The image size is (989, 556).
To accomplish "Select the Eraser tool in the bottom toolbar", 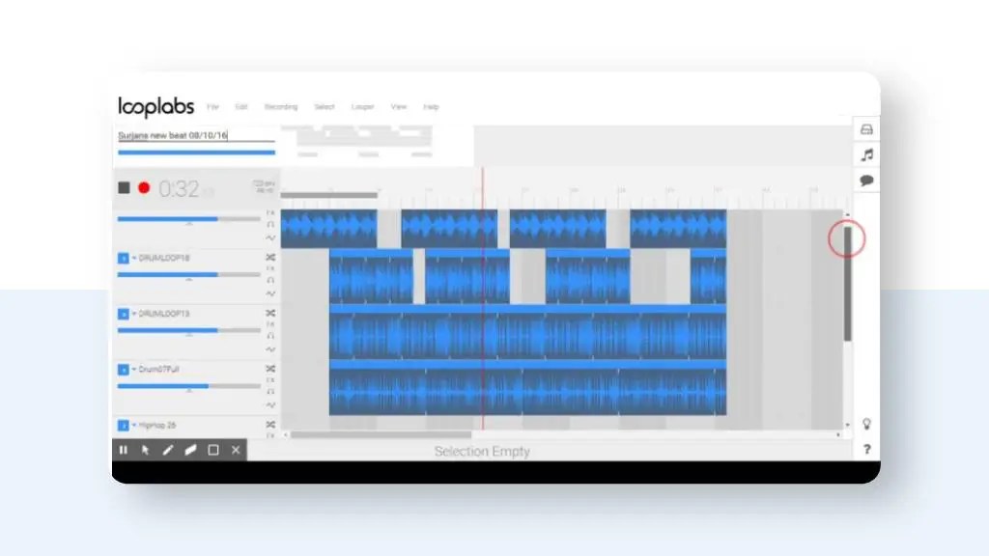I will coord(191,449).
